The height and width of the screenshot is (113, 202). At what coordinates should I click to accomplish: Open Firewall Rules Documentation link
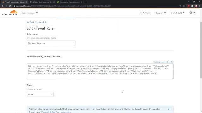(x=56, y=112)
